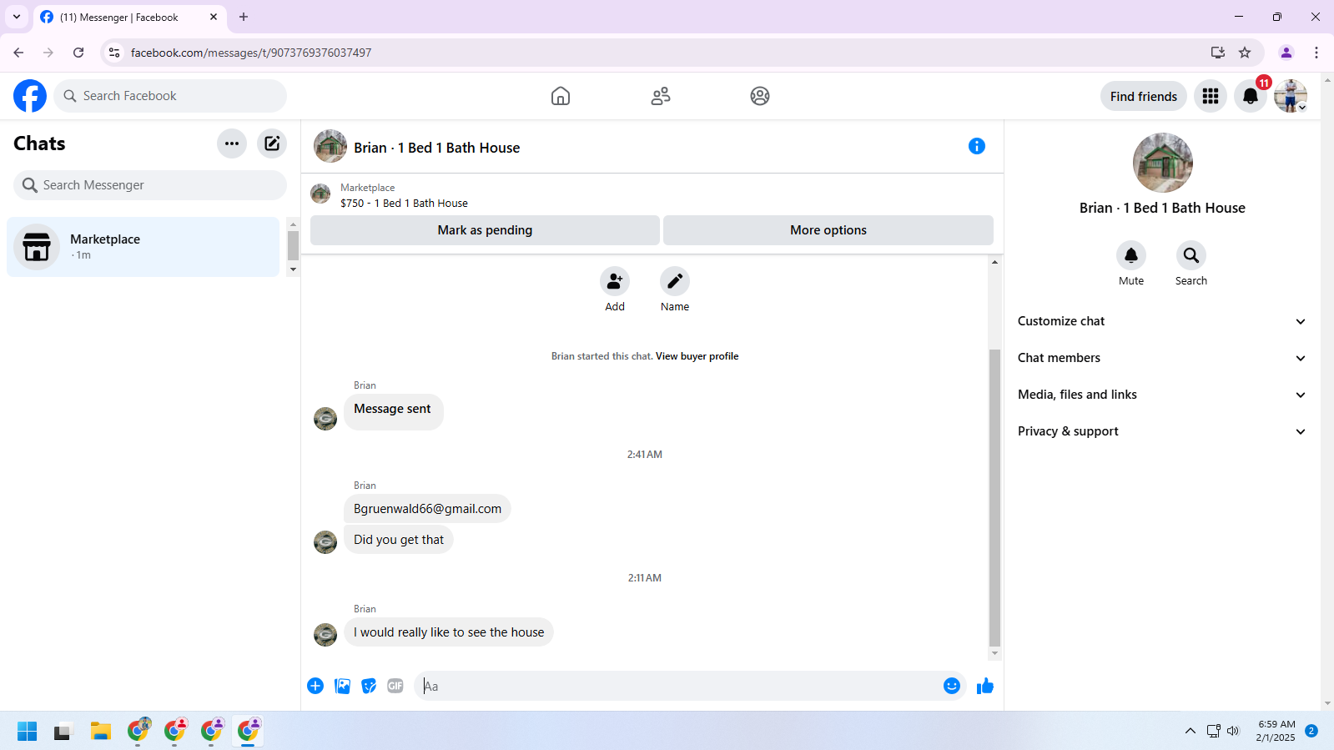Open browser tab search dropdown arrow

point(17,17)
